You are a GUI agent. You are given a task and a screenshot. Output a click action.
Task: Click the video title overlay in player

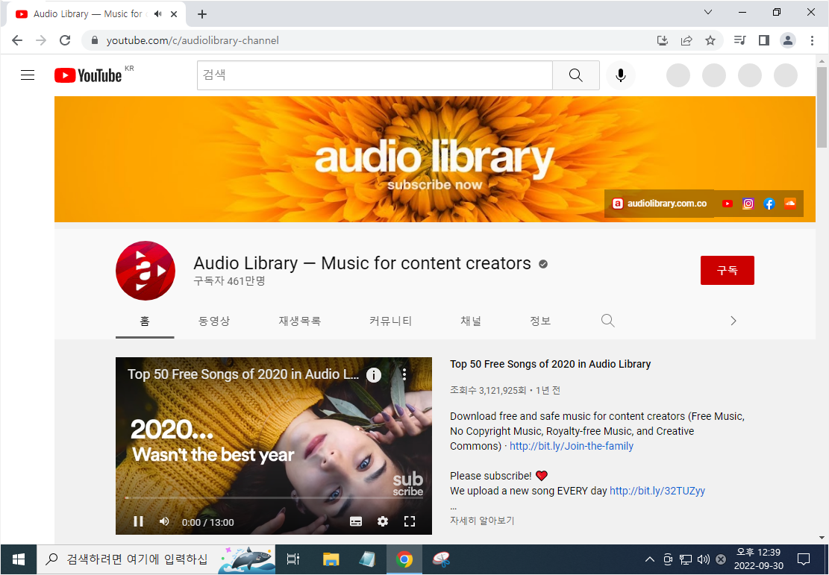pos(243,374)
